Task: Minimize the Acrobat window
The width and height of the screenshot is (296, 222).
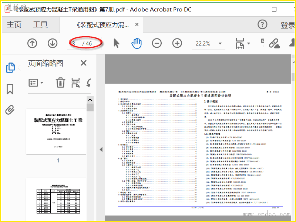Action: (x=253, y=9)
